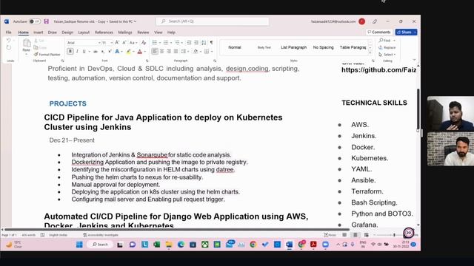Click the Sort icon
The image size is (474, 266).
pos(204,43)
